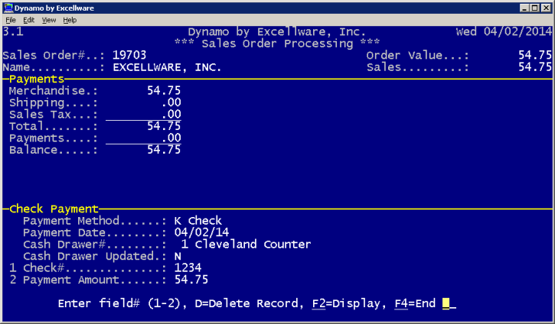Select the Payment Amount value 54.75
Screen dimensions: 555x324
click(191, 280)
